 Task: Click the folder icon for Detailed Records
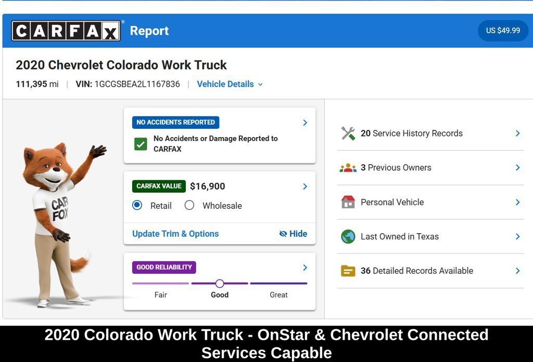tap(348, 271)
